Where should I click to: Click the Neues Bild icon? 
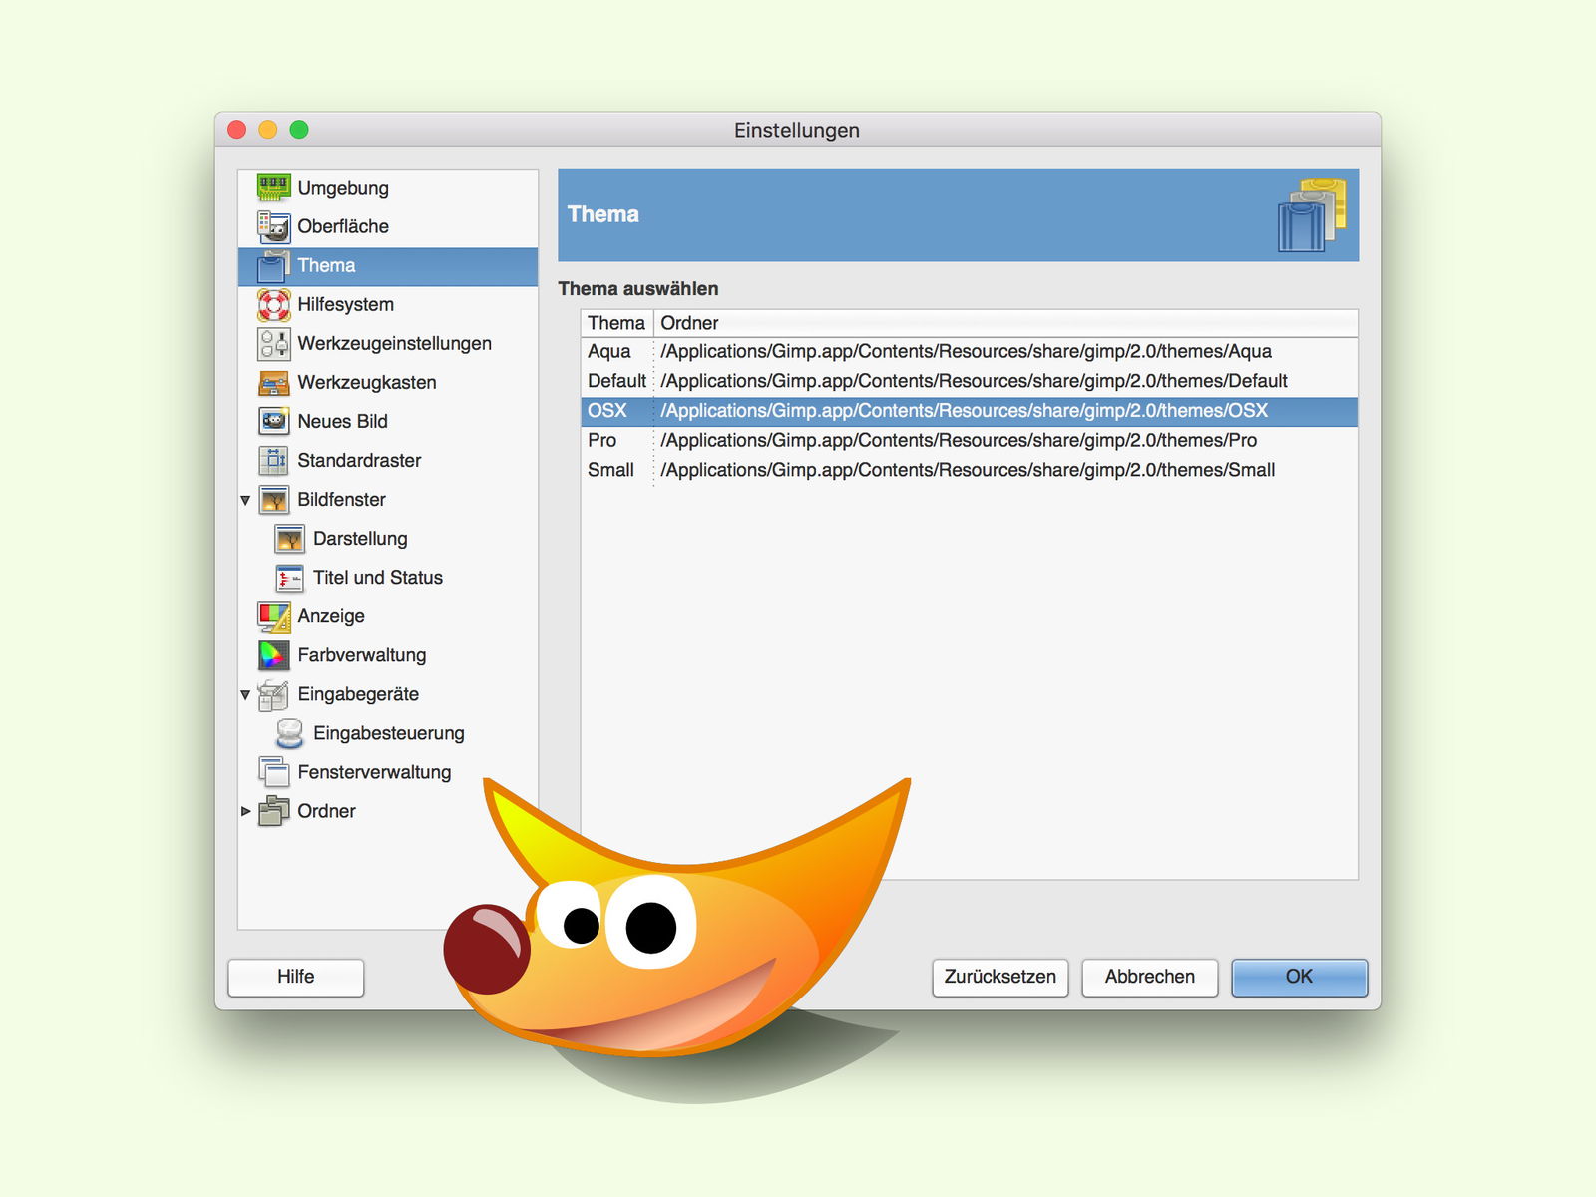pos(273,421)
